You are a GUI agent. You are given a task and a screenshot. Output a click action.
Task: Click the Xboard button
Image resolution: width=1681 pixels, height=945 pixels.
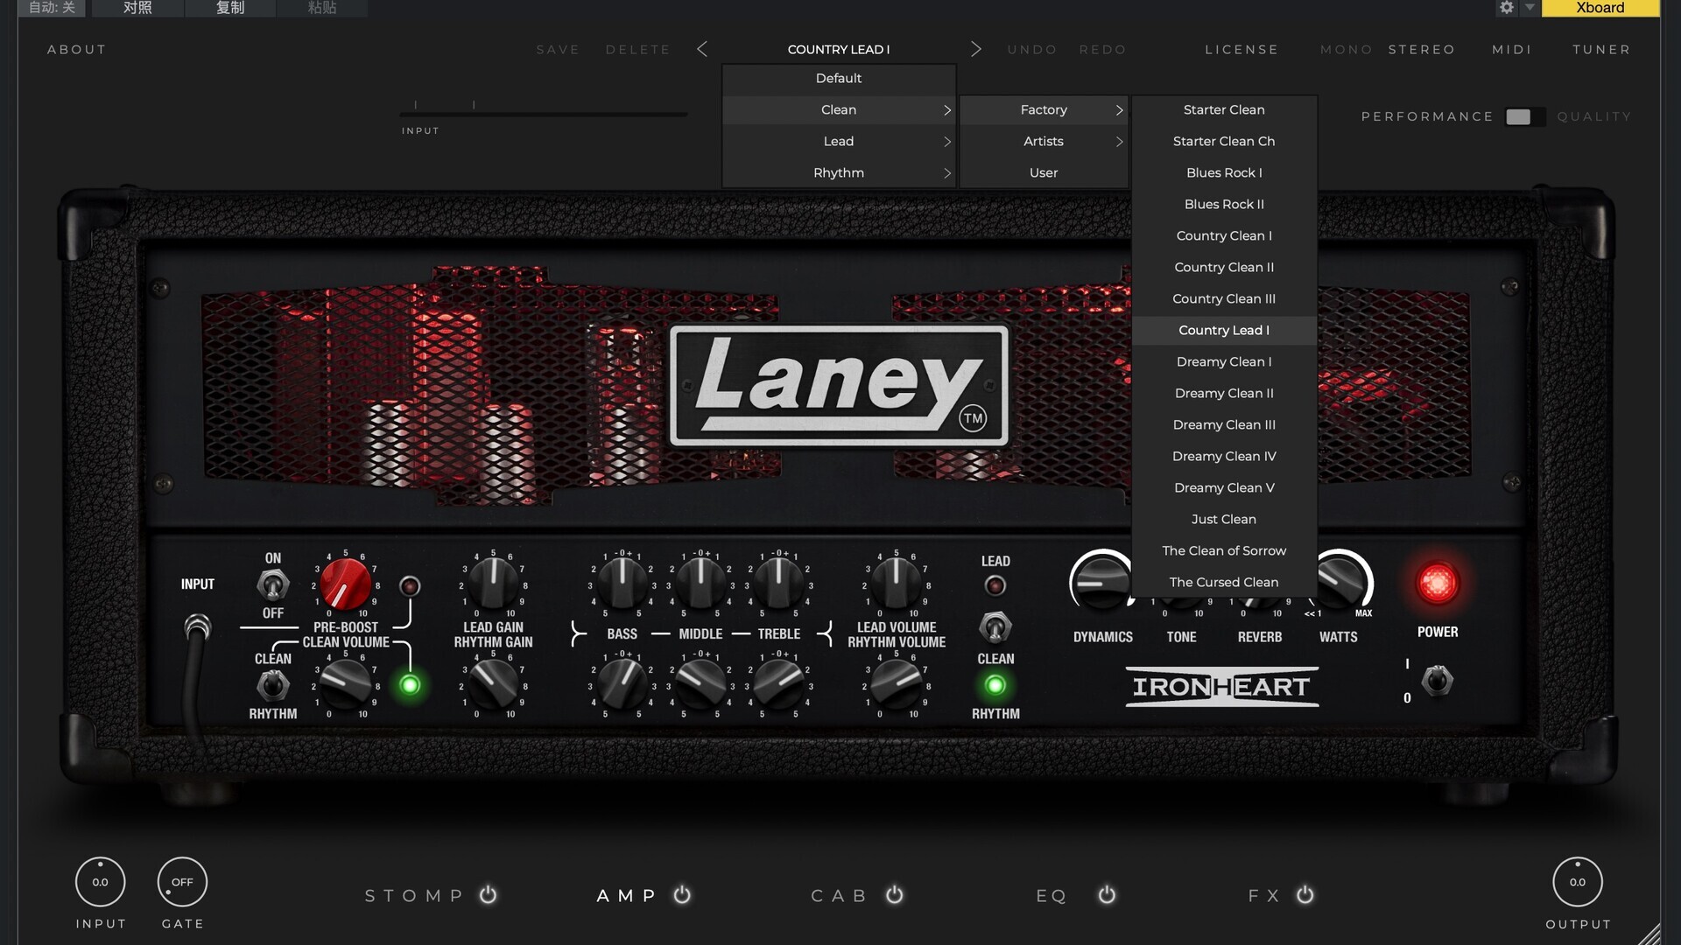tap(1600, 8)
